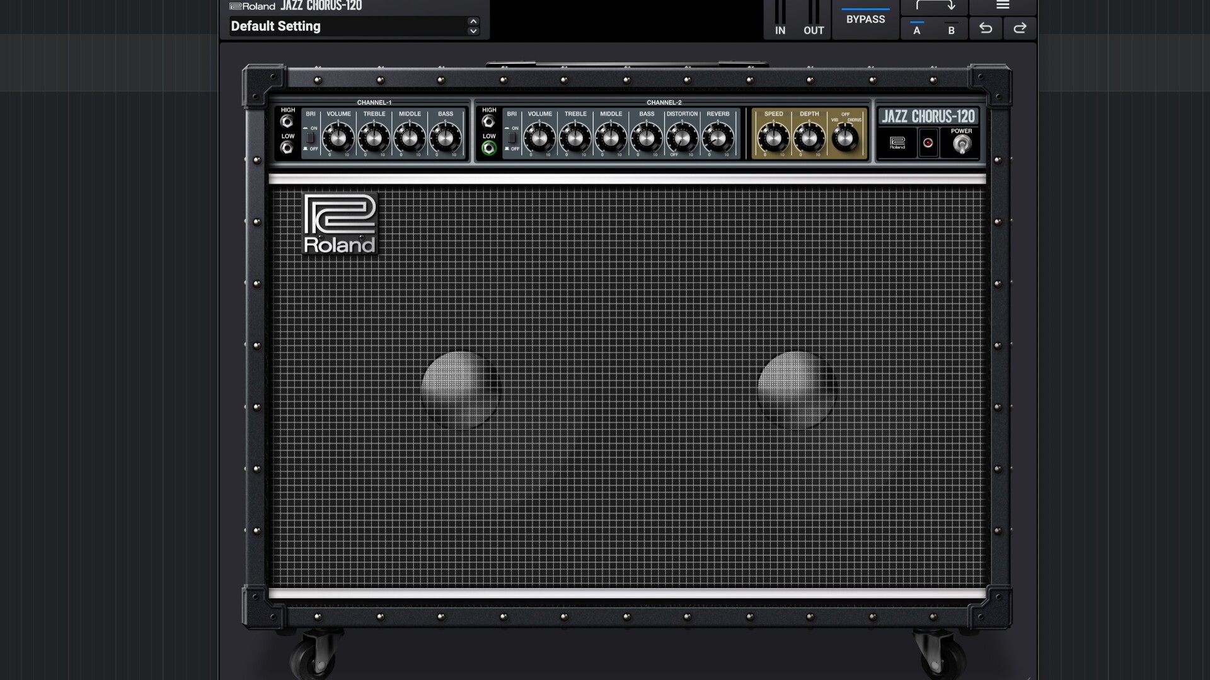
Task: Click the Channel-1 MIDDLE knob
Action: coord(410,138)
